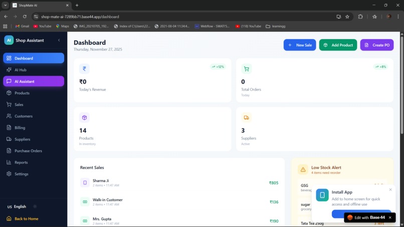Click the +8% trend badge
Image resolution: width=404 pixels, height=227 pixels.
tap(380, 67)
